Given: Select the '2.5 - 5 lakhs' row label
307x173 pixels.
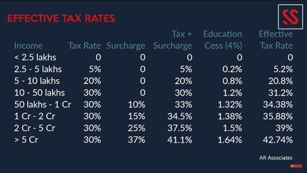Looking at the screenshot, I should tap(38, 69).
